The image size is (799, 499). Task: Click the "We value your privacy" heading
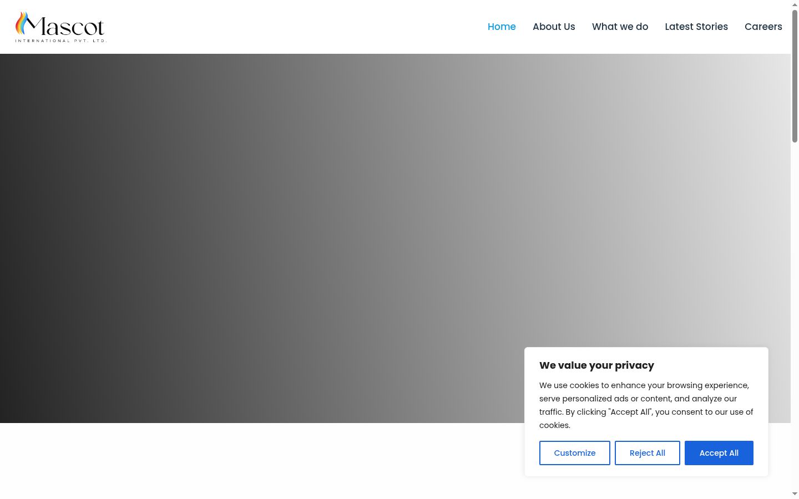click(596, 365)
